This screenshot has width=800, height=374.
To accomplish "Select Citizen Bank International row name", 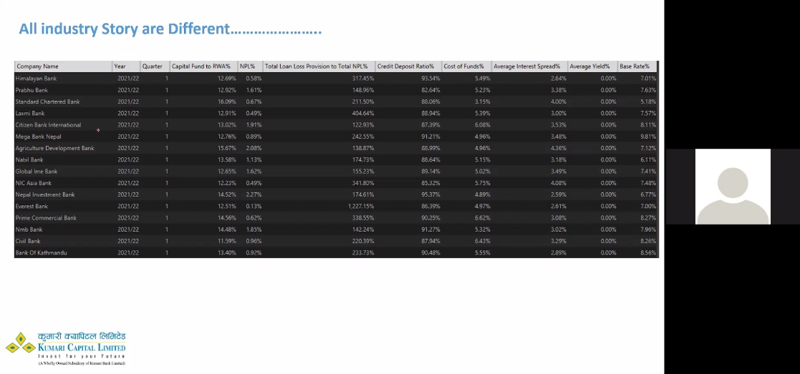I will (x=48, y=125).
